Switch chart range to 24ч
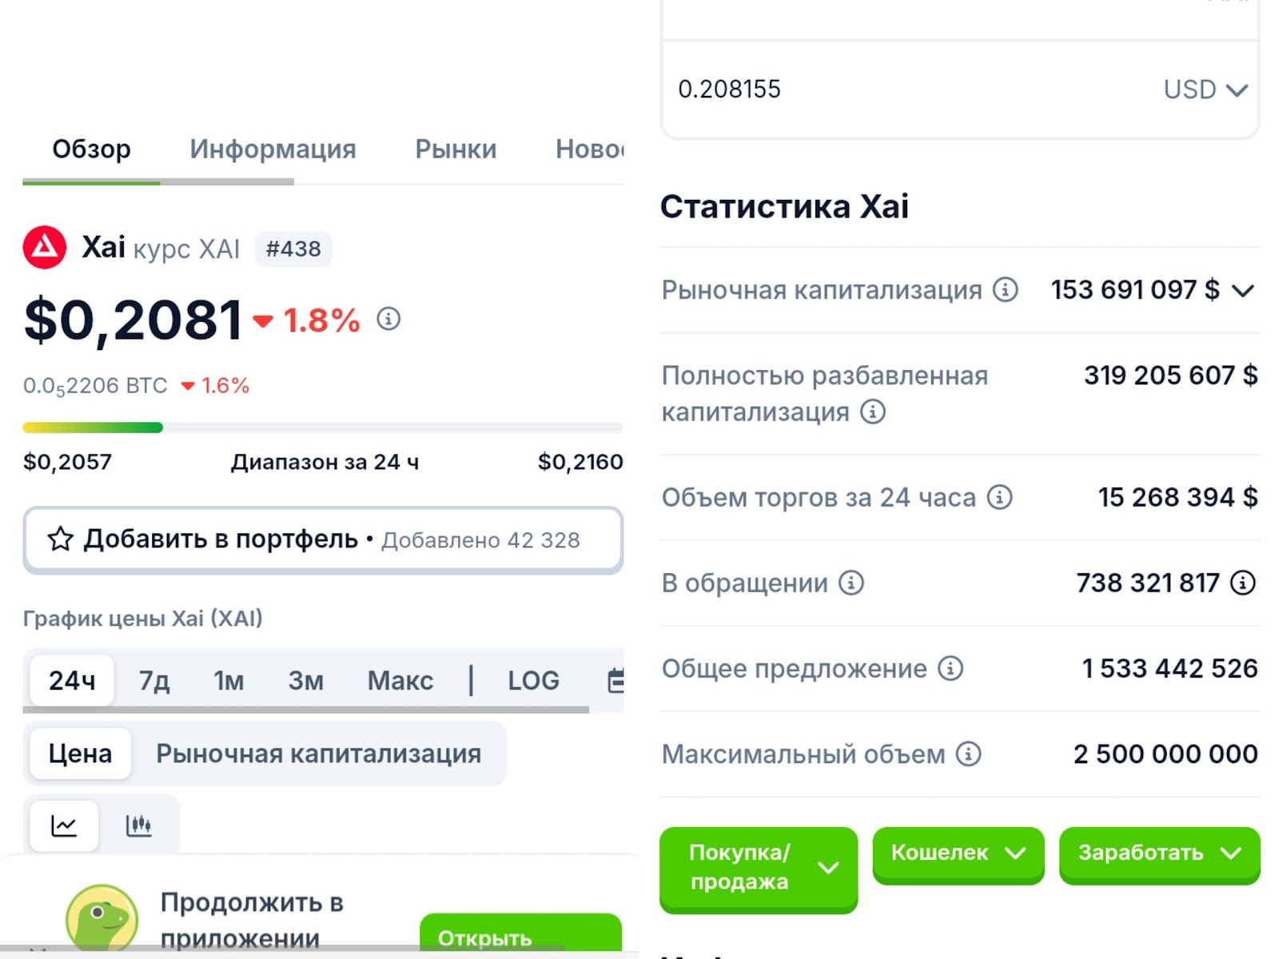This screenshot has height=959, width=1279. [x=72, y=681]
